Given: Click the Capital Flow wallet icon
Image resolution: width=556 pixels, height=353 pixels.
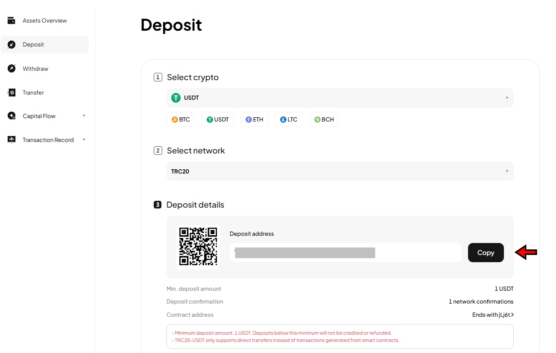Looking at the screenshot, I should 12,116.
